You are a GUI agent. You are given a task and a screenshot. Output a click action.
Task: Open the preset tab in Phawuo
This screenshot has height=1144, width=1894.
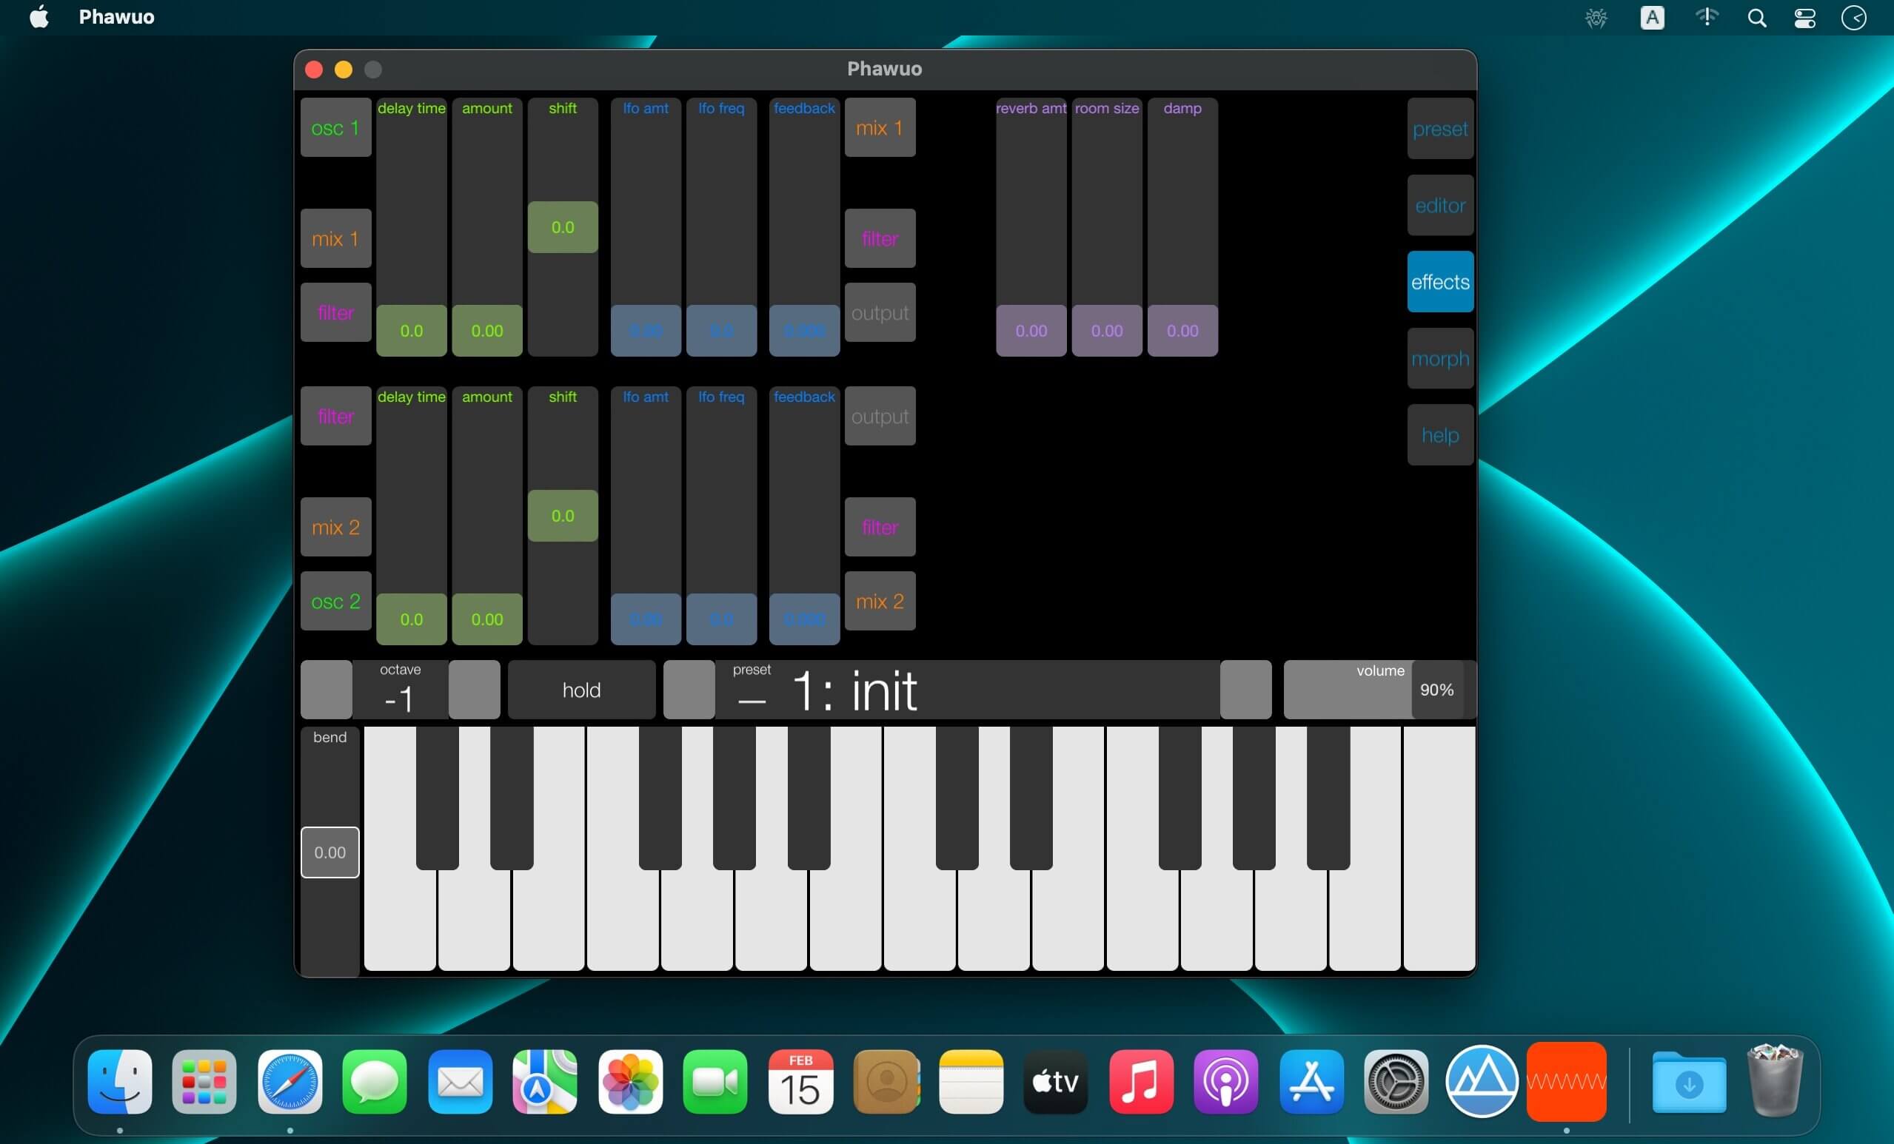(1439, 128)
